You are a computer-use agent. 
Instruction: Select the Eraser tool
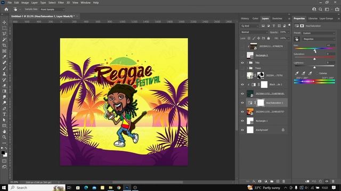point(4,85)
